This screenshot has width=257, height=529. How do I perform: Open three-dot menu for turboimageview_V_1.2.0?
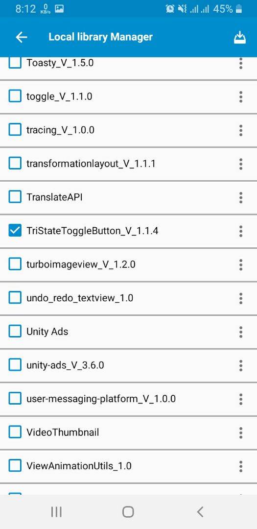pyautogui.click(x=240, y=264)
